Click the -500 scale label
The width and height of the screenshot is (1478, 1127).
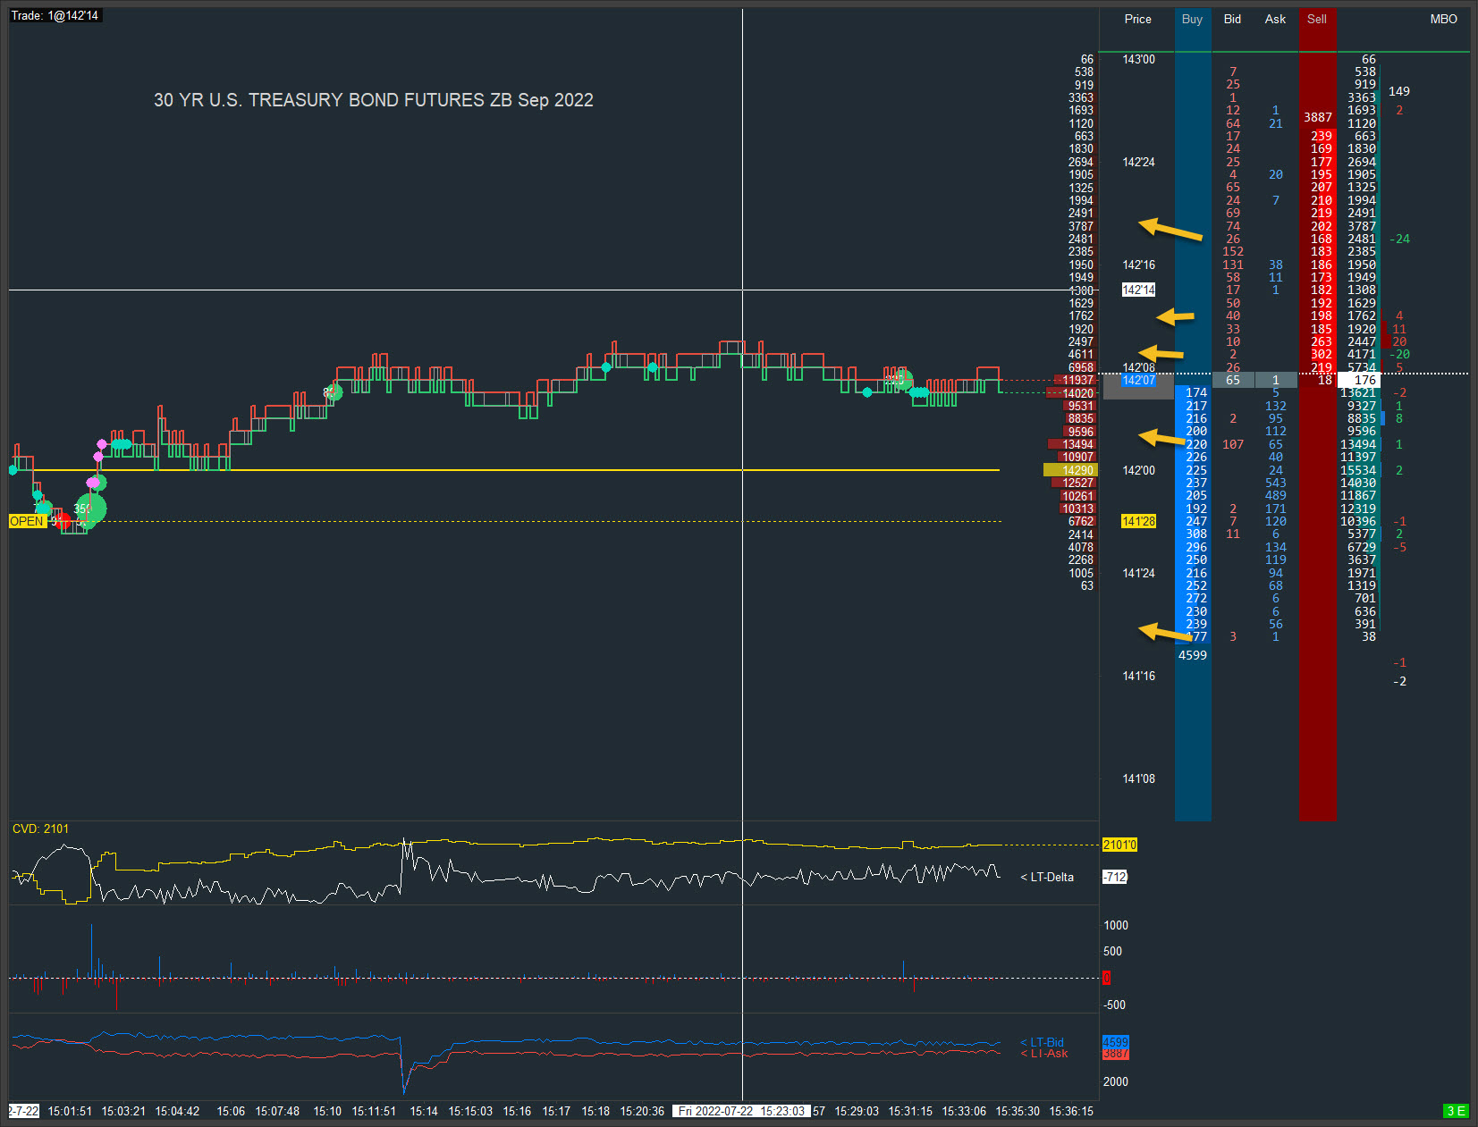coord(1114,1005)
